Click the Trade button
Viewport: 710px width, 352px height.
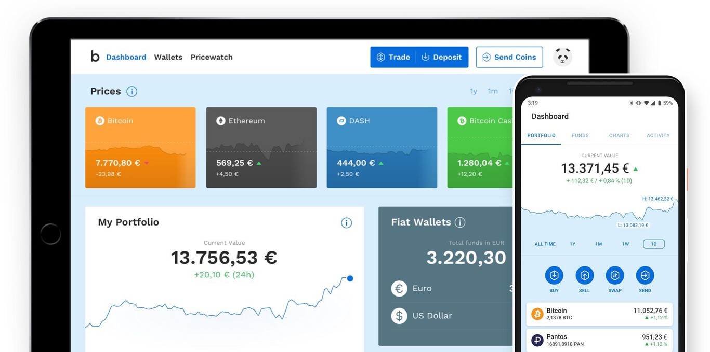coord(393,57)
